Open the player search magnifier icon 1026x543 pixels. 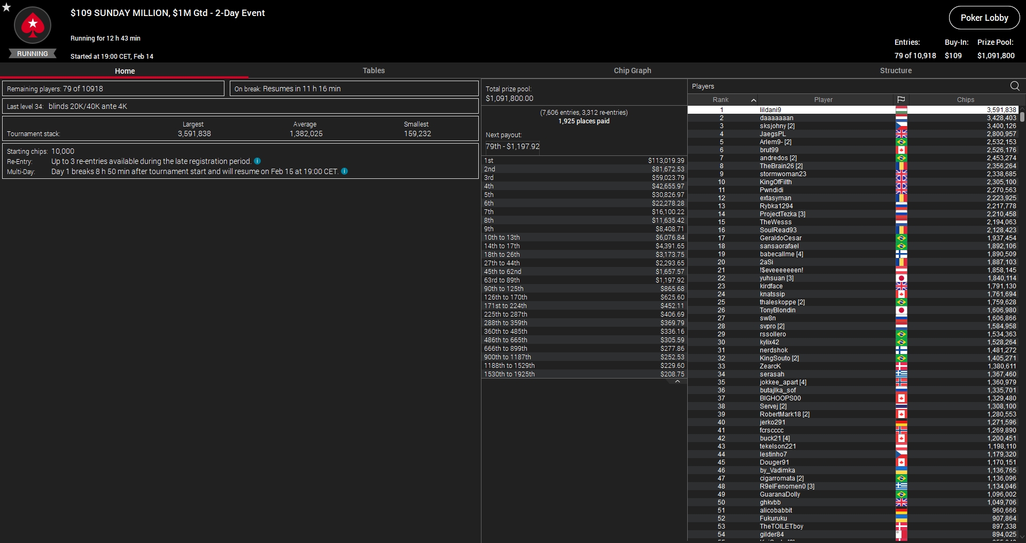[x=1015, y=86]
